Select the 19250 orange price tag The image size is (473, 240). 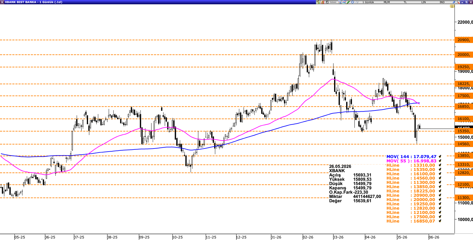point(464,67)
